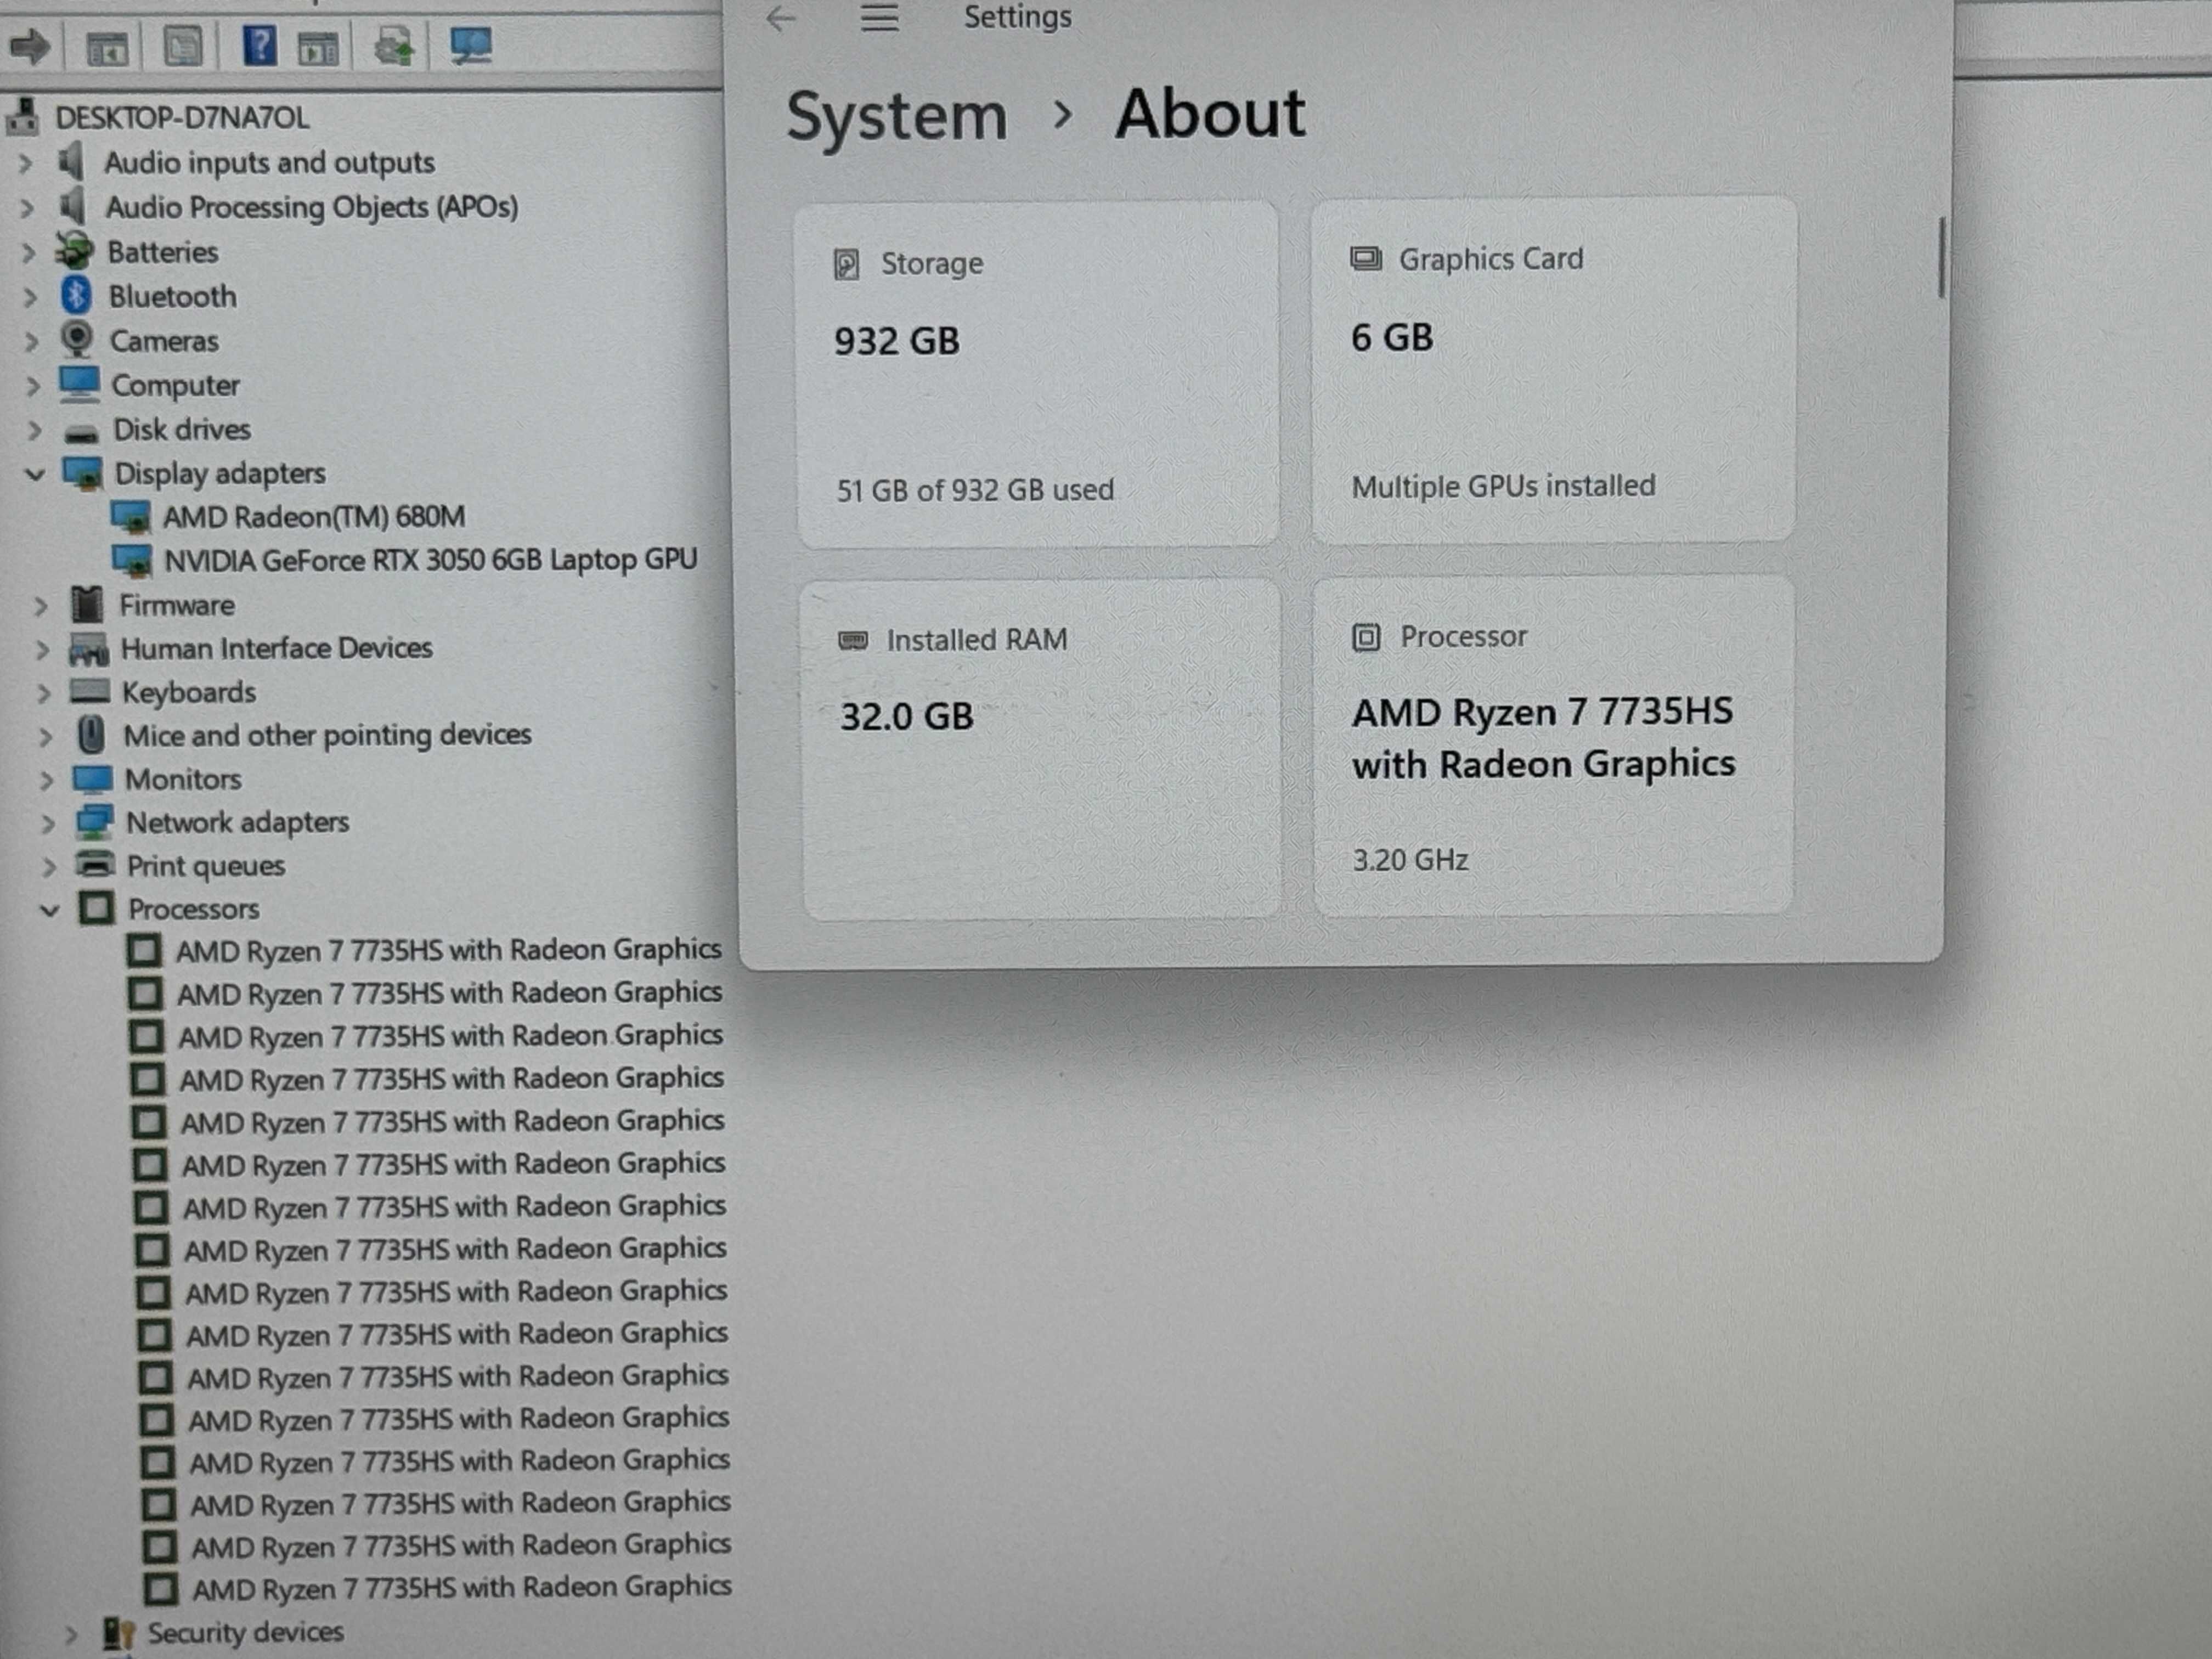The image size is (2212, 1659).
Task: Click the Bluetooth category icon
Action: (x=77, y=296)
